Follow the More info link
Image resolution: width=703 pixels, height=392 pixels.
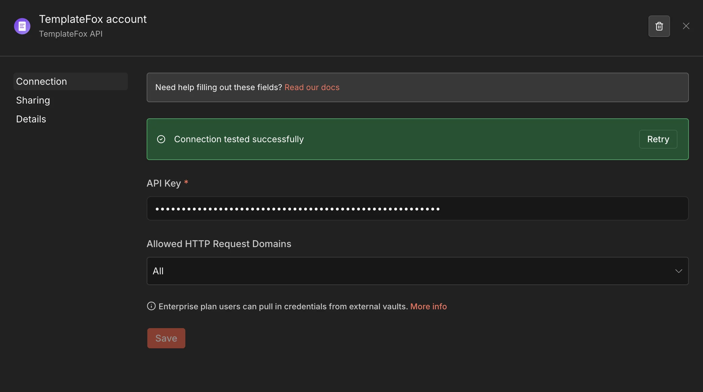[x=428, y=307]
